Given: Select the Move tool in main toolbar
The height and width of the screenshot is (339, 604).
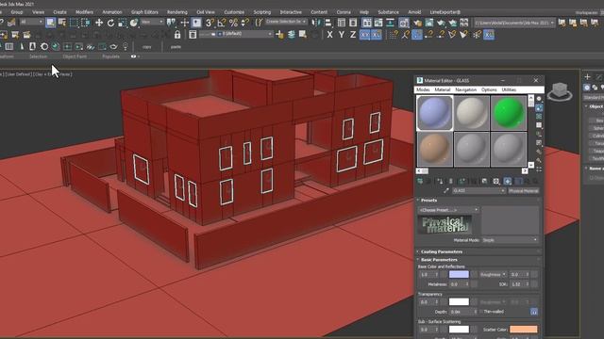Looking at the screenshot, I should [x=99, y=23].
